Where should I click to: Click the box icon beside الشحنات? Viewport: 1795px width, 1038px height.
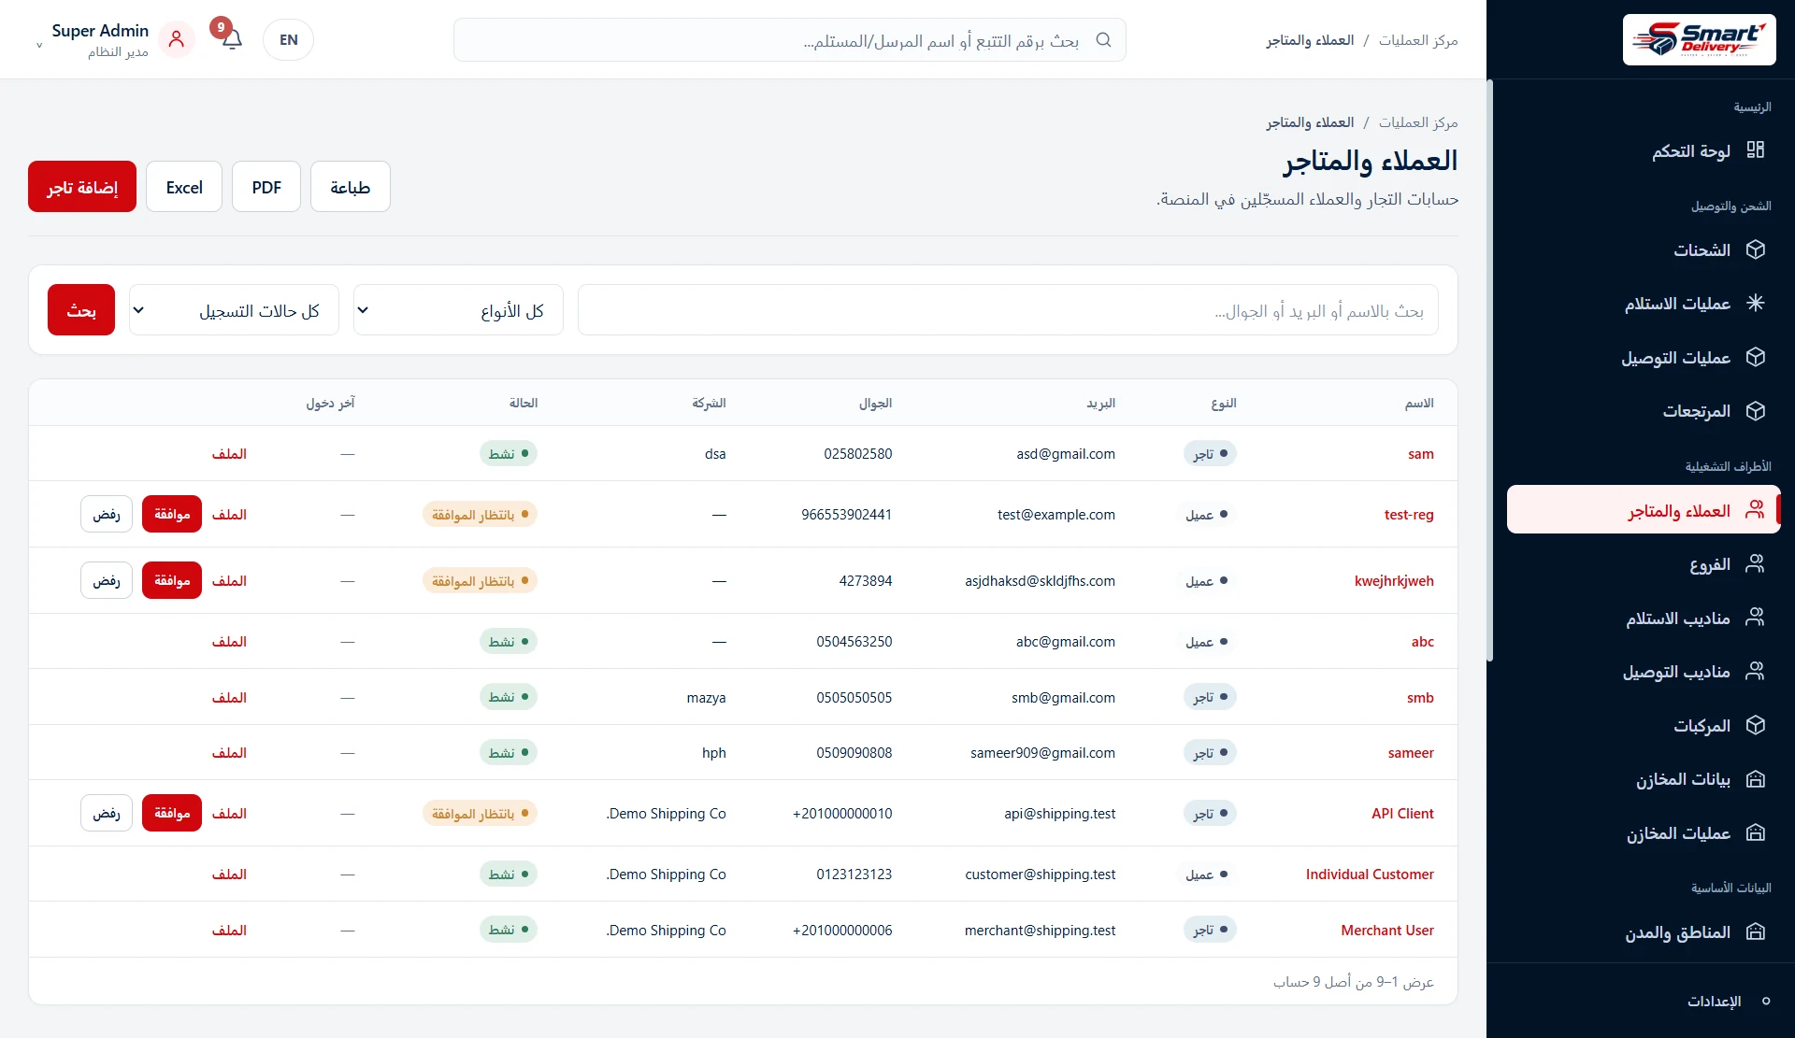1755,249
